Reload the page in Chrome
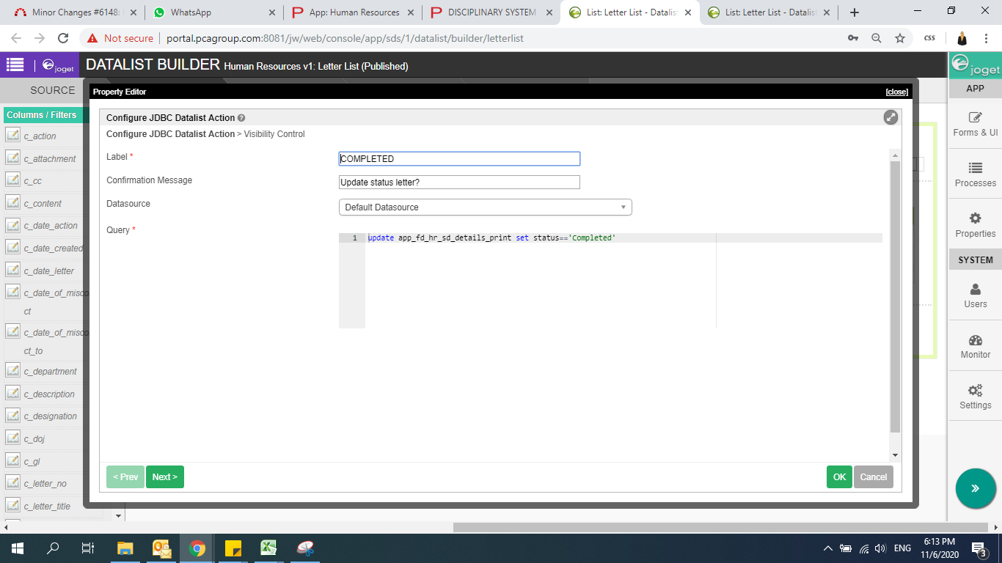The width and height of the screenshot is (1002, 563). click(x=63, y=38)
